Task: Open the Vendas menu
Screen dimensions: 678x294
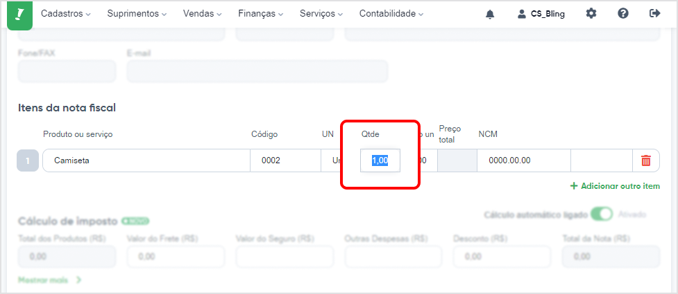Action: click(x=203, y=14)
